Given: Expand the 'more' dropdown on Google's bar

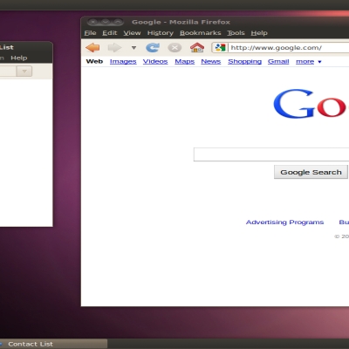Looking at the screenshot, I should (x=309, y=62).
